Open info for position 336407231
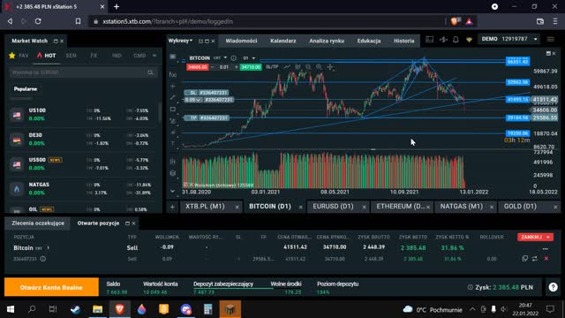The image size is (565, 318). (x=43, y=259)
